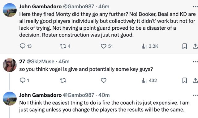Share the @SklzMuse tweet

tap(195, 80)
